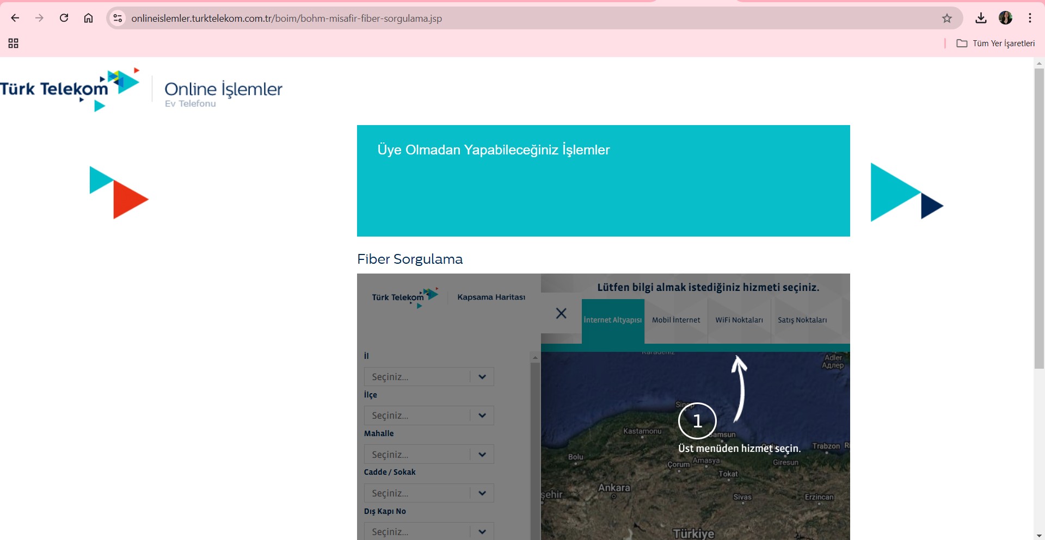The height and width of the screenshot is (540, 1045).
Task: Open the Cadde / Sokak dropdown
Action: pos(429,493)
